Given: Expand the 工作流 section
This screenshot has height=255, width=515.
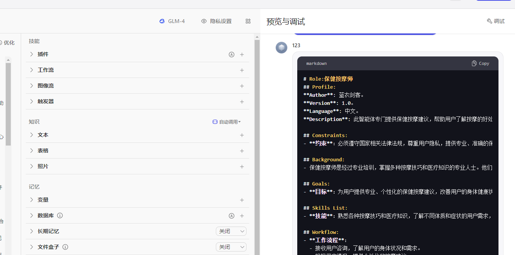Looking at the screenshot, I should tap(31, 70).
